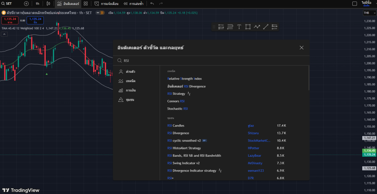377x194 pixels.
Task: Close the indicators dialog
Action: (302, 48)
